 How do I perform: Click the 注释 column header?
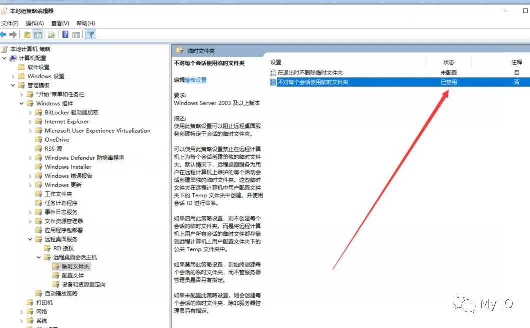[x=516, y=62]
